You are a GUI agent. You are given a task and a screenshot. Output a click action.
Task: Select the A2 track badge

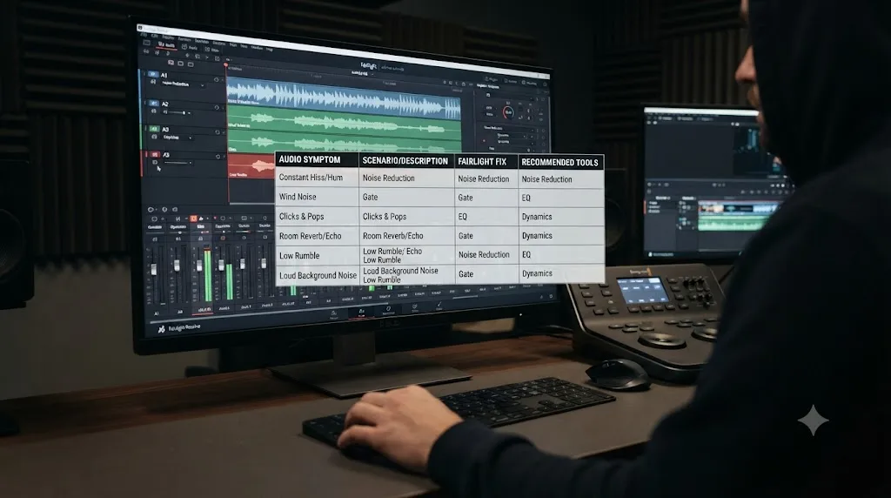tap(153, 104)
